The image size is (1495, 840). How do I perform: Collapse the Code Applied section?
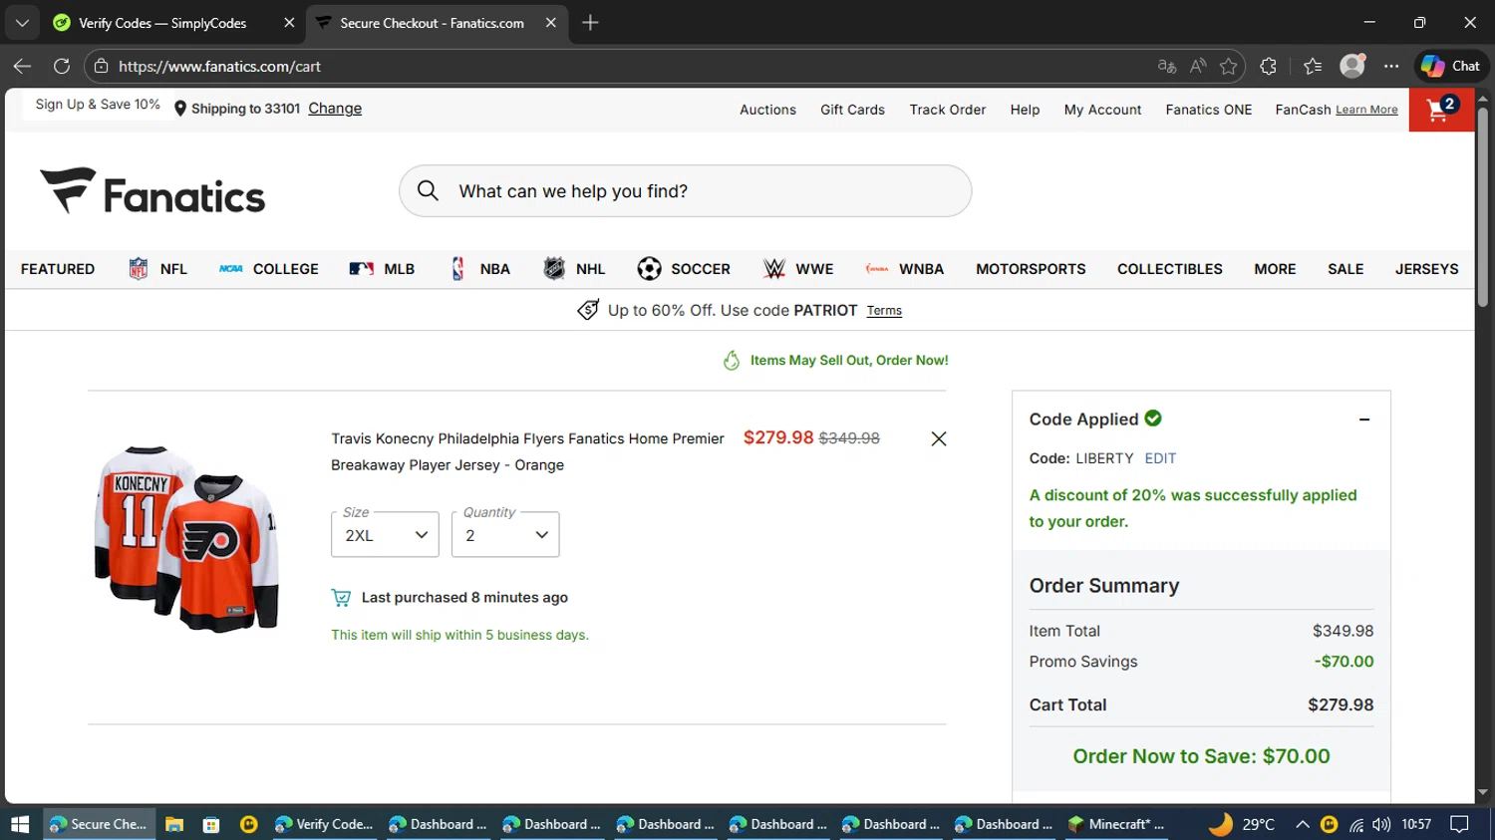(1364, 420)
